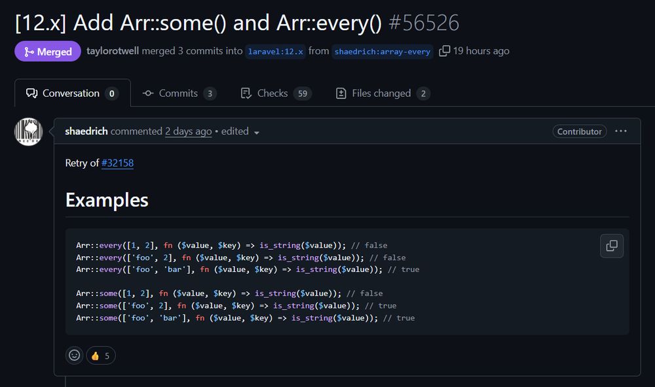Switch to the Commits tab

[x=179, y=93]
